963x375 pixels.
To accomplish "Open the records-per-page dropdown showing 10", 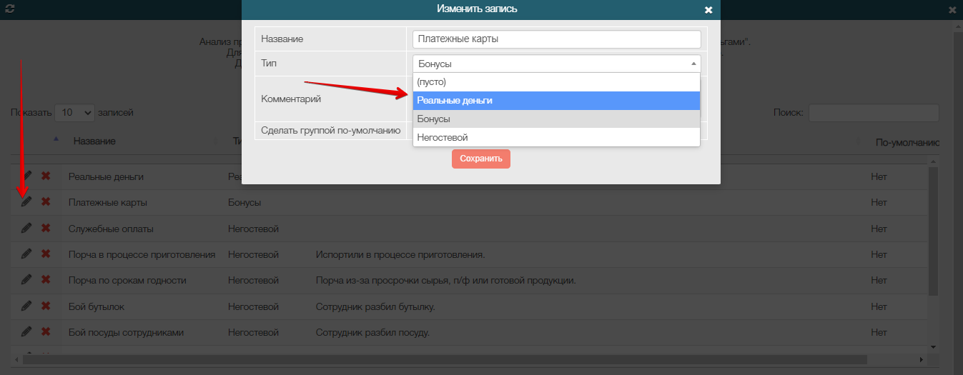I will 74,112.
